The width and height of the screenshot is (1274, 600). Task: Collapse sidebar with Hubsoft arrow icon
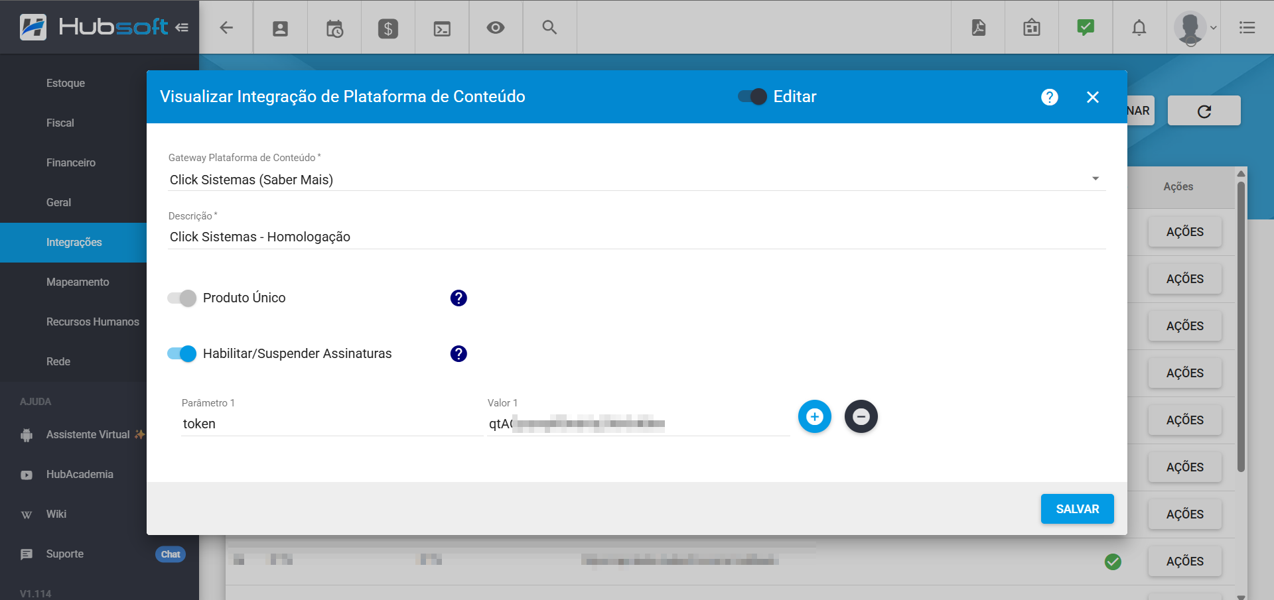(182, 27)
